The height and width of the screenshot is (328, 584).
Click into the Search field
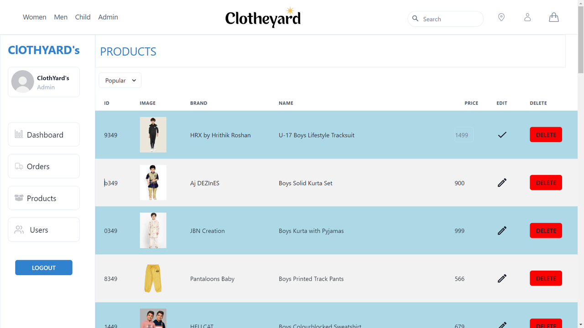(445, 19)
